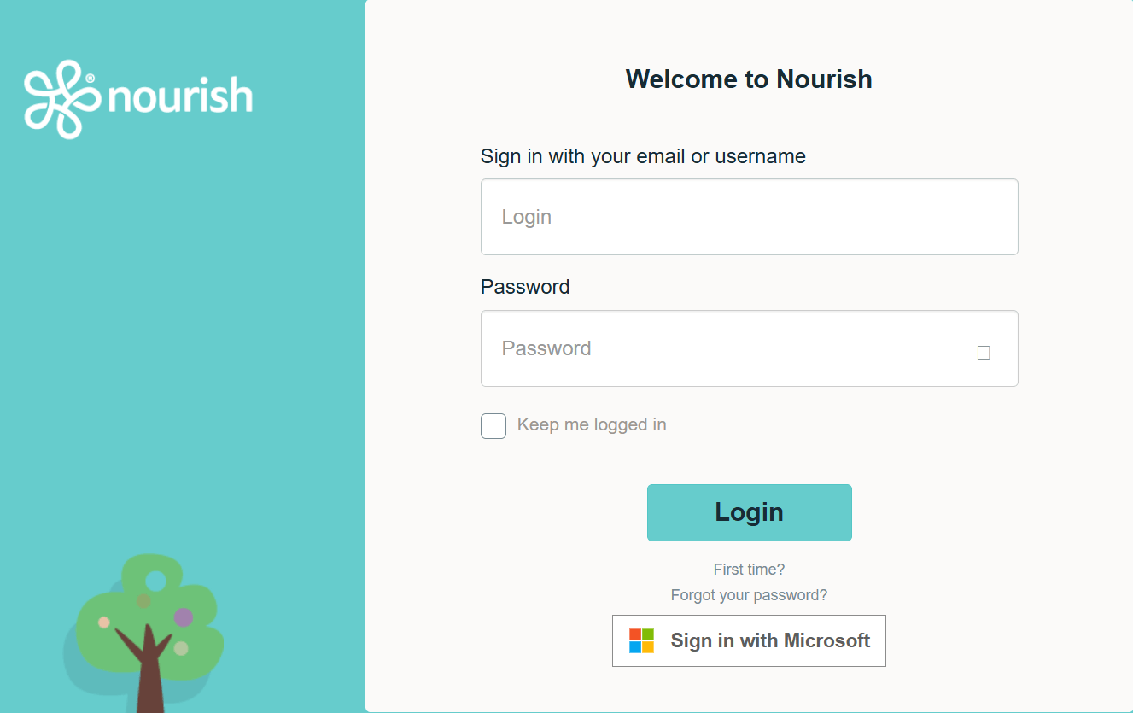Click the registered trademark symbol on logo
The image size is (1133, 713).
91,78
